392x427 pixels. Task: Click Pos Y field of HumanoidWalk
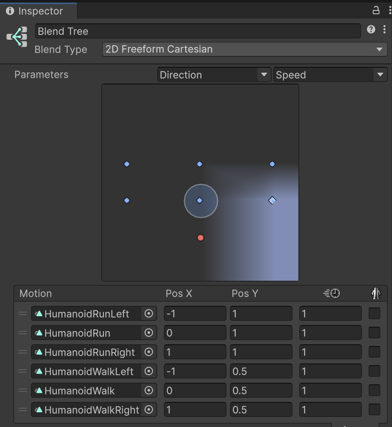point(261,391)
